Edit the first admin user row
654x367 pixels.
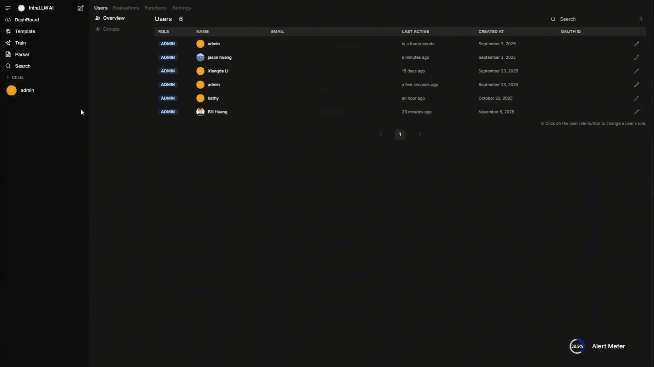coord(636,44)
